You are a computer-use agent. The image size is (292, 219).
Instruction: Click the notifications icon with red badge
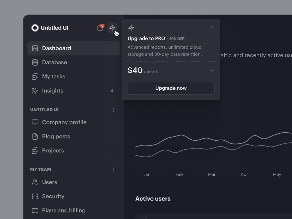pos(100,28)
